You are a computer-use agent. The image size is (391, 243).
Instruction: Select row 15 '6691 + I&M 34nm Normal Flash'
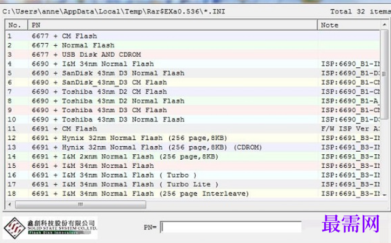[193, 166]
